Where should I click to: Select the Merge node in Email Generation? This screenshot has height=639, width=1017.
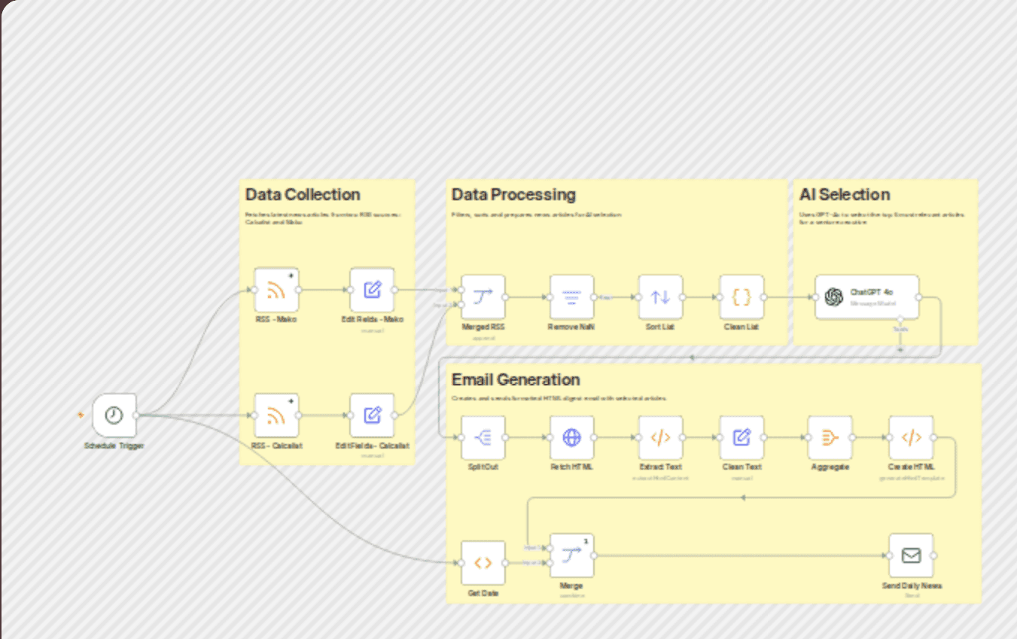(x=571, y=555)
